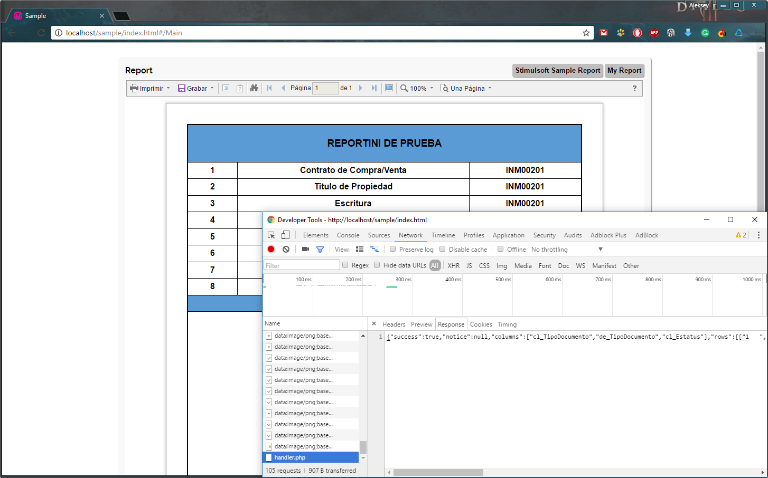The image size is (768, 478).
Task: Click the binoculars find icon
Action: [254, 88]
